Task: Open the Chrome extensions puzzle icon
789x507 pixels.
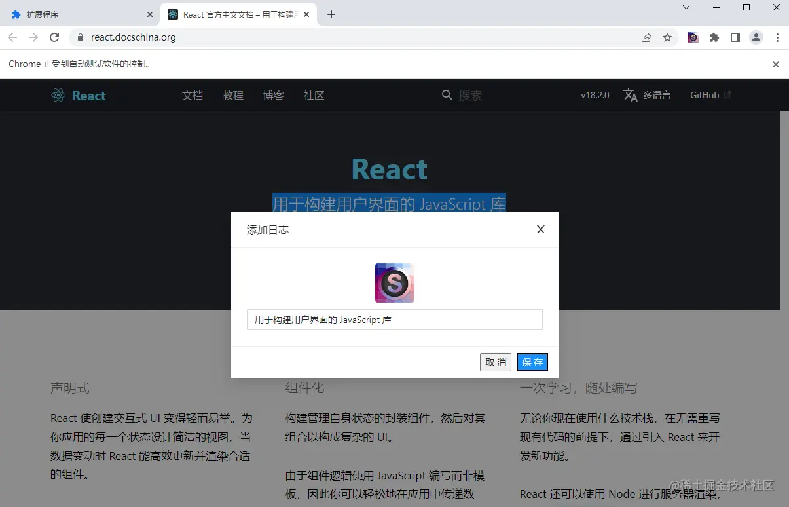Action: point(714,37)
